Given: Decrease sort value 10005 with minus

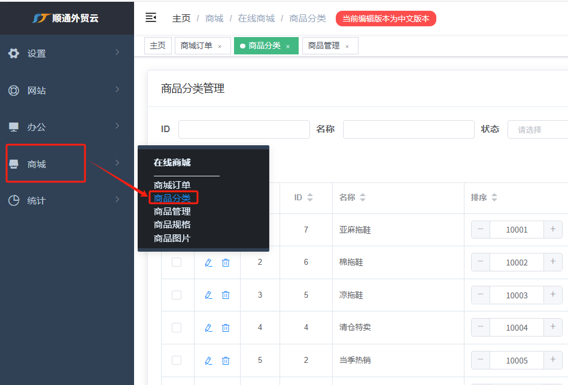Looking at the screenshot, I should click(x=481, y=360).
